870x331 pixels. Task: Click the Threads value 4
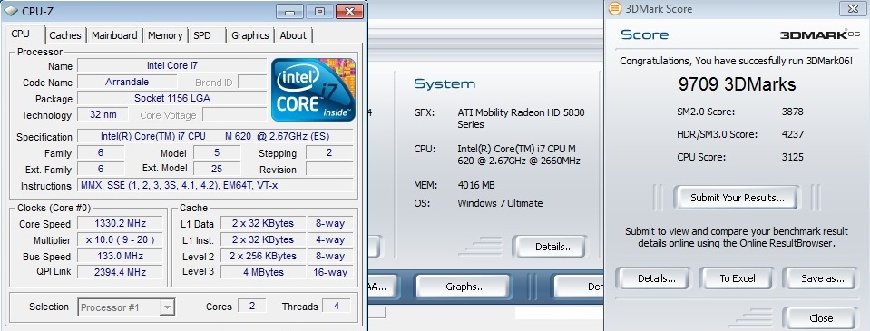tap(337, 306)
